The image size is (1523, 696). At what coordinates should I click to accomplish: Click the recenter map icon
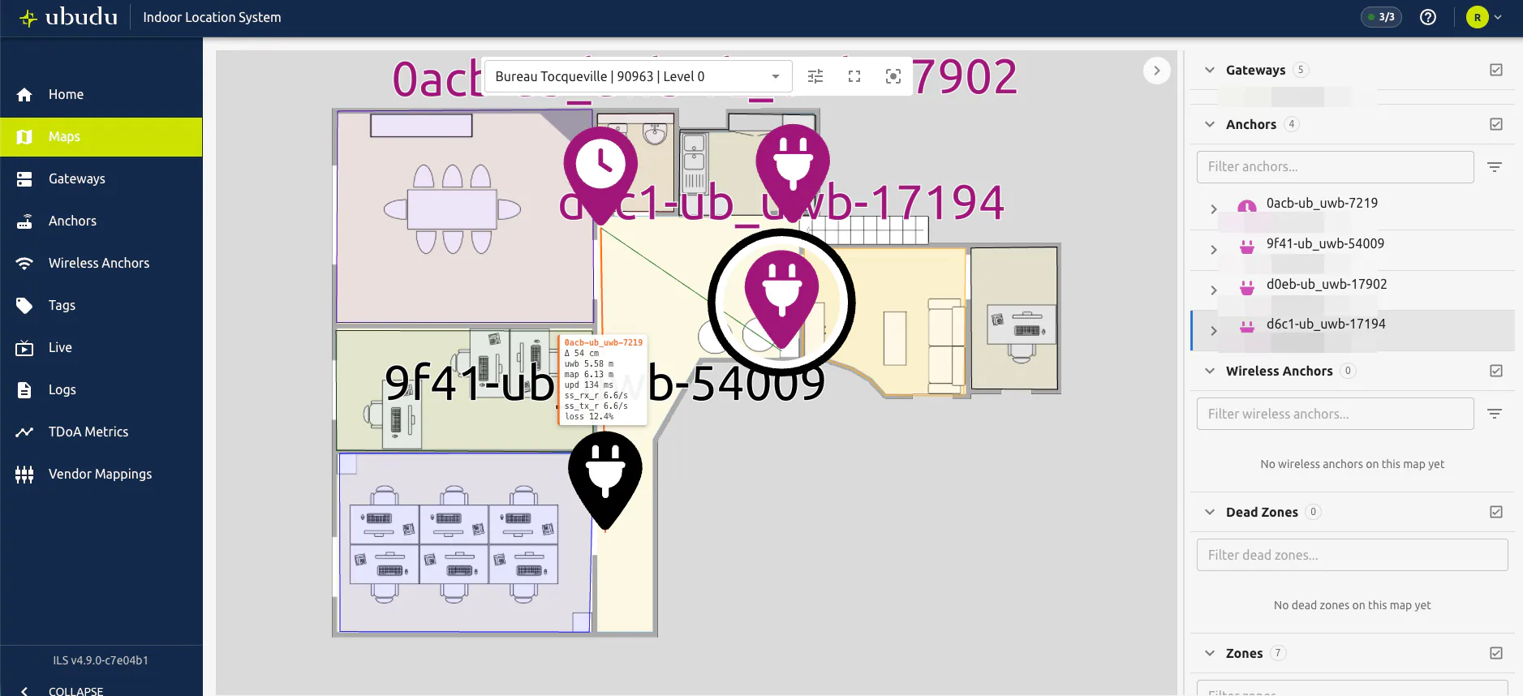(893, 76)
